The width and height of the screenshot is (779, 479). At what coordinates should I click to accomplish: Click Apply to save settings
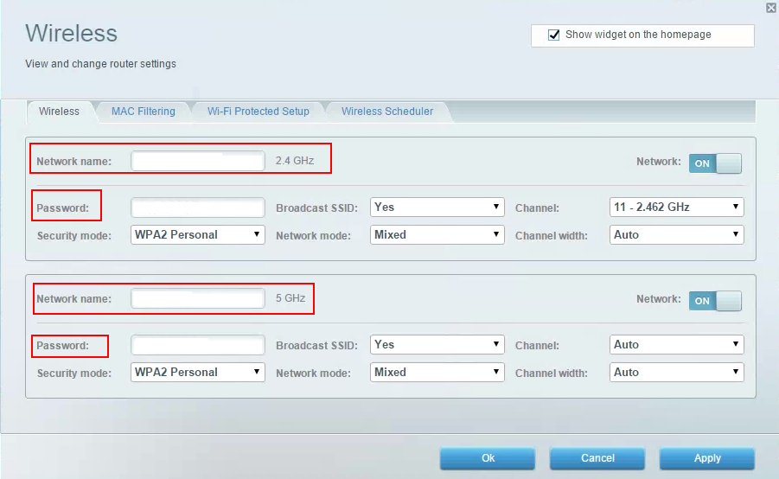706,458
